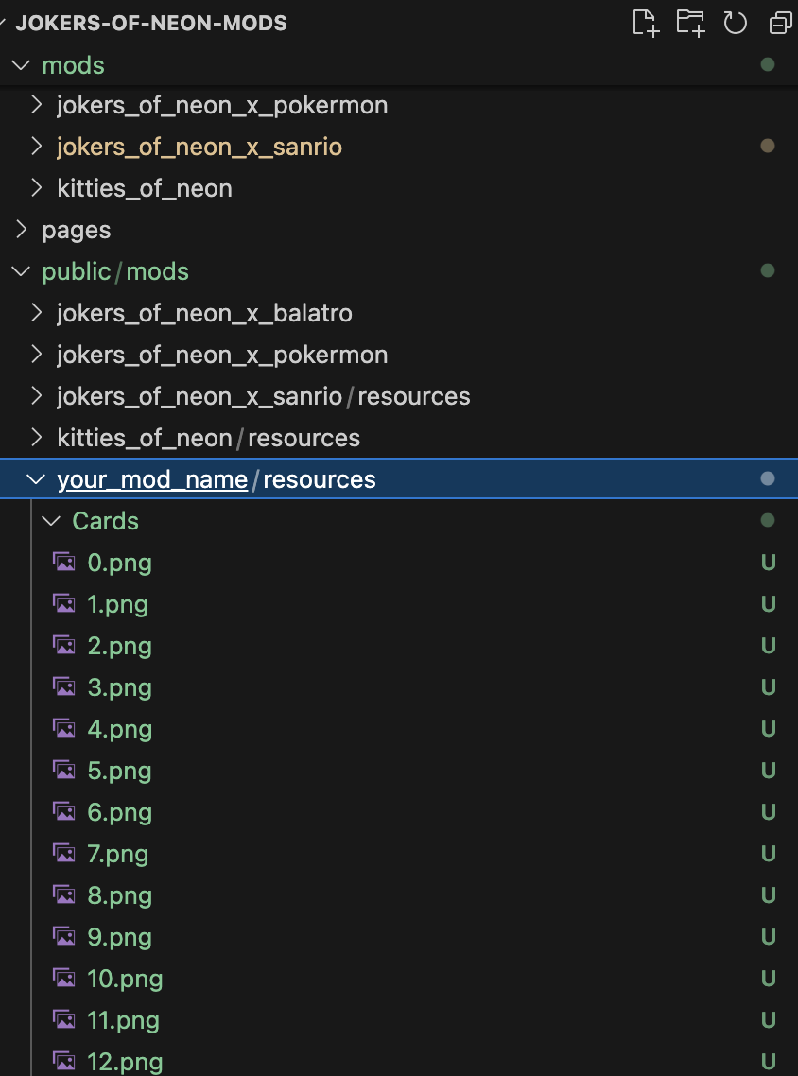This screenshot has height=1076, width=798.
Task: Open file 7.png
Action: tap(118, 855)
